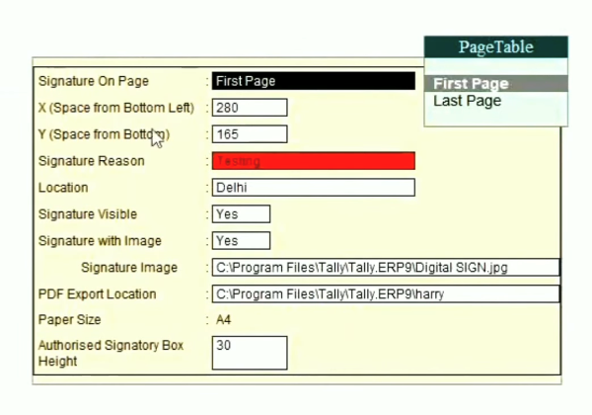The width and height of the screenshot is (592, 415).
Task: Click the PageTable header title
Action: click(495, 47)
